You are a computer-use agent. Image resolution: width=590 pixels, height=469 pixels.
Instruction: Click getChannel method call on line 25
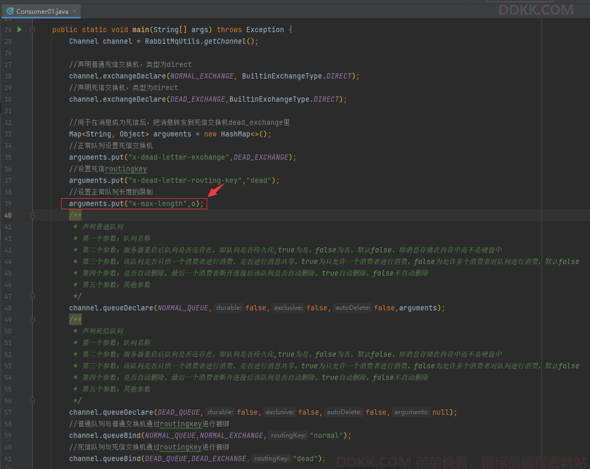[225, 42]
